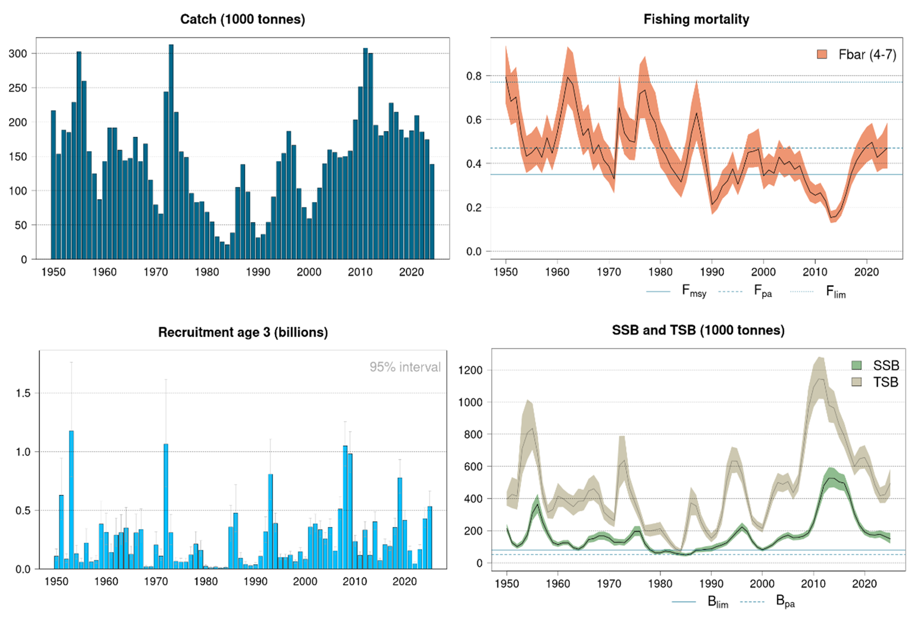Select the 'Recruitment age 3 (billions)' title
Viewport: 924px width, 618px height.
[x=243, y=332]
